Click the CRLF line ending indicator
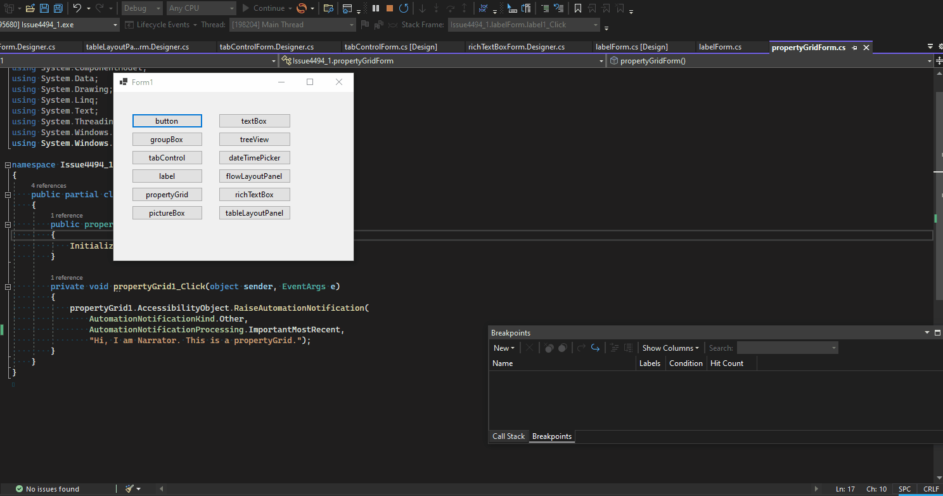The width and height of the screenshot is (943, 496). [x=931, y=489]
